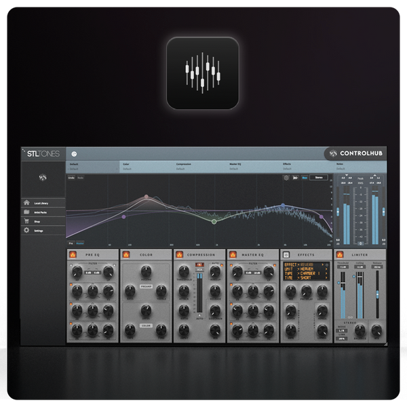Open Local Library in sidebar
The image size is (407, 407).
43,203
